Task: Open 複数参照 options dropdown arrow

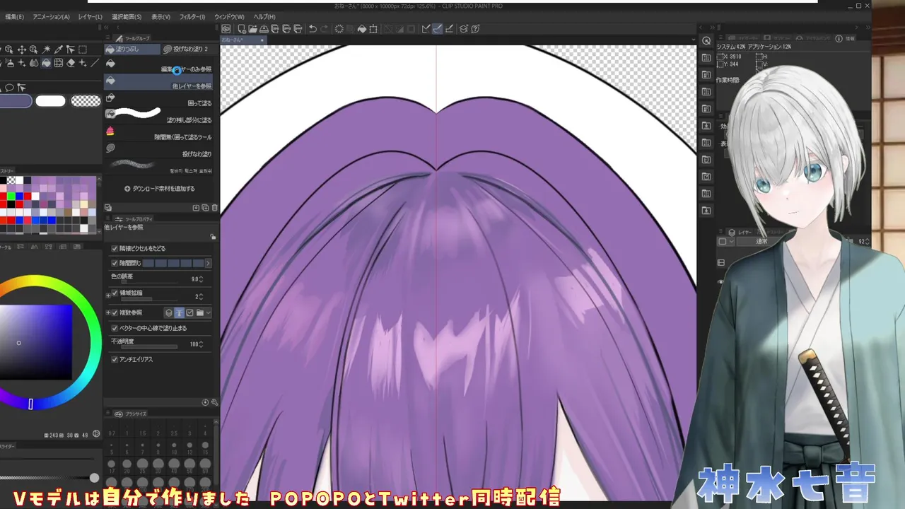Action: (209, 312)
